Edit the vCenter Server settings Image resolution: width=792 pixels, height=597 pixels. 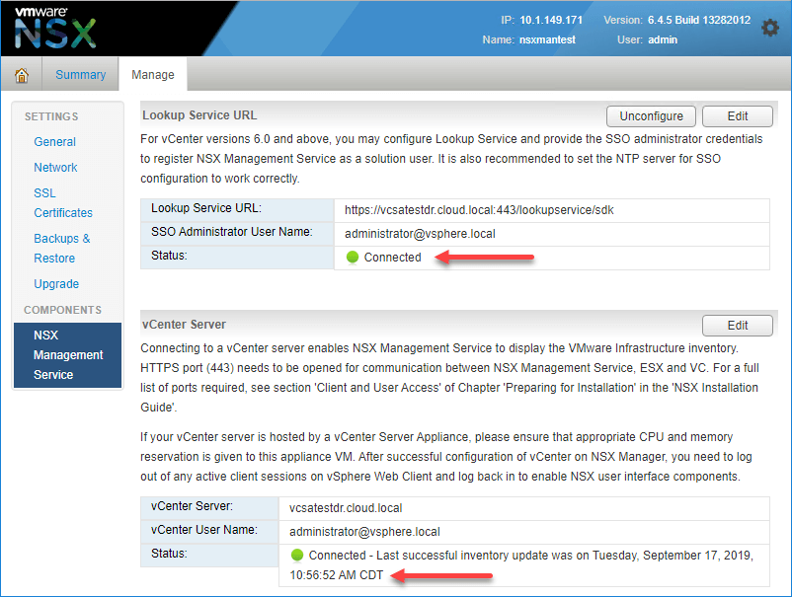click(737, 326)
